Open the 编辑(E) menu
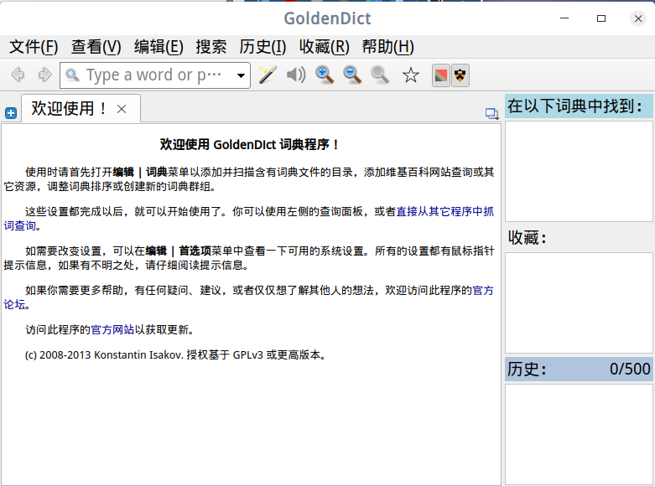The width and height of the screenshot is (655, 486). (x=159, y=47)
